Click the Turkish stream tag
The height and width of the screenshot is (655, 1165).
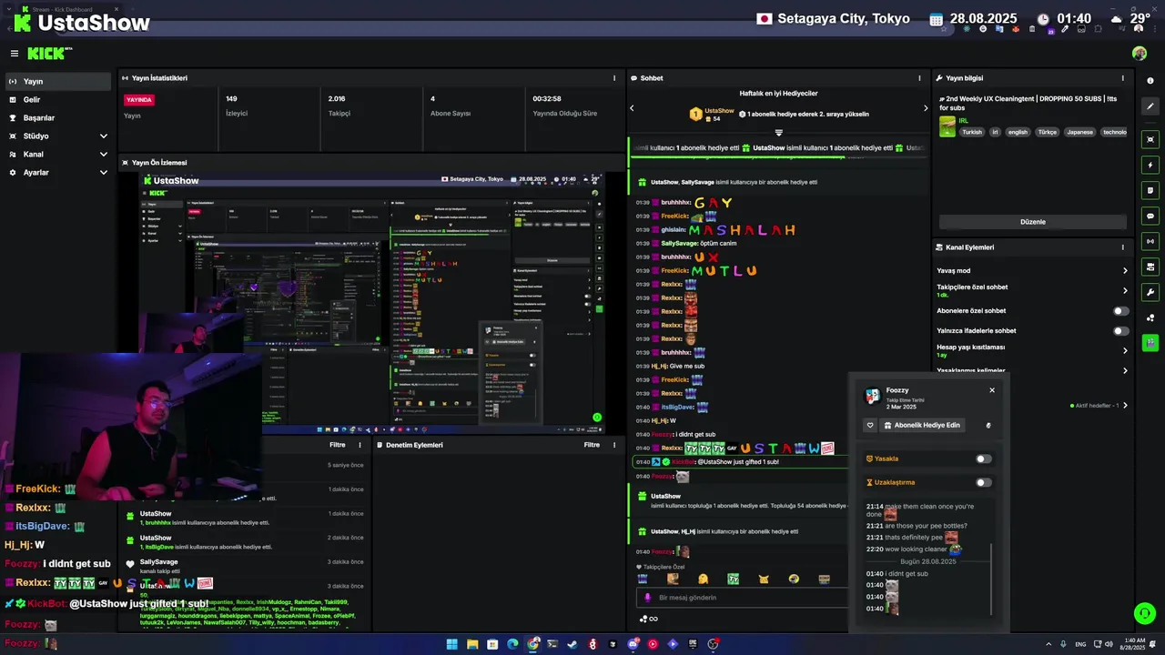[x=972, y=132]
